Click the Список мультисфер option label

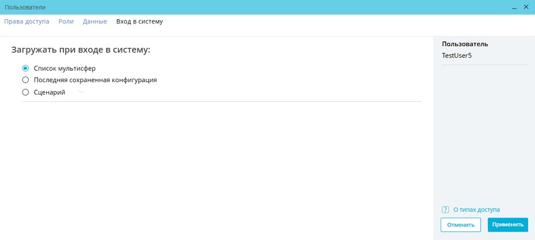pos(65,68)
